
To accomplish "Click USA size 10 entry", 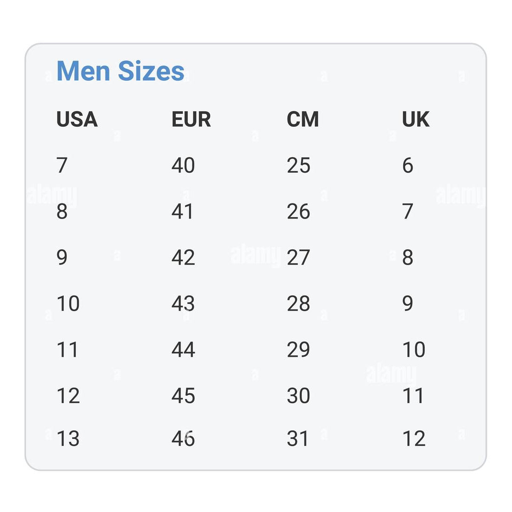I will pos(68,304).
